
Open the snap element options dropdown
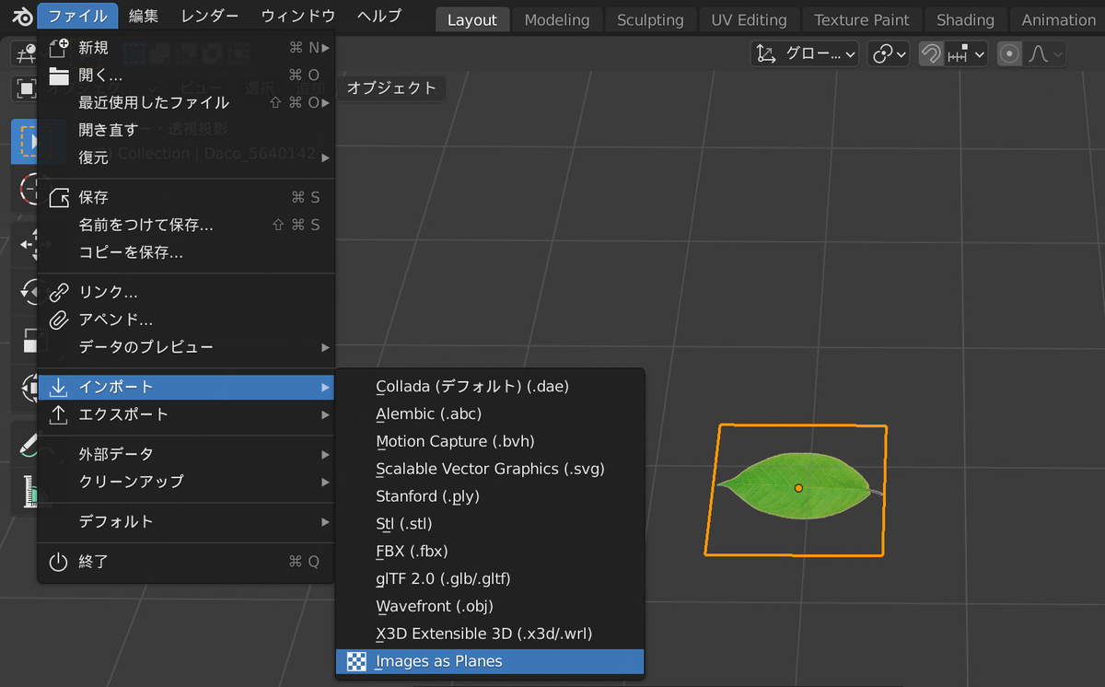point(966,54)
